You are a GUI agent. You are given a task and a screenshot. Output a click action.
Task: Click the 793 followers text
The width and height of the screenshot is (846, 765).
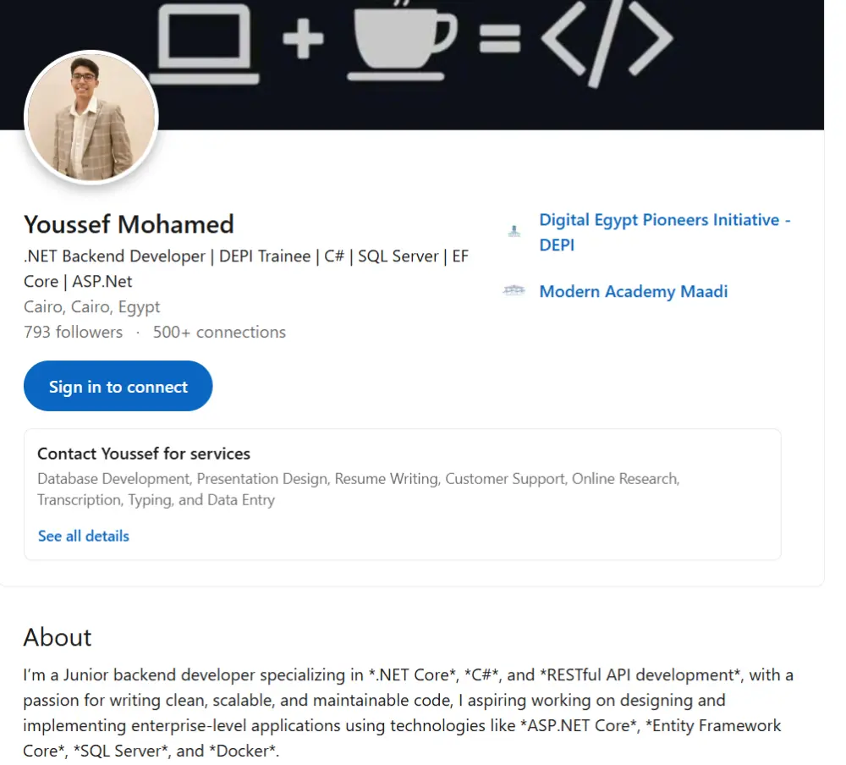[x=74, y=332]
